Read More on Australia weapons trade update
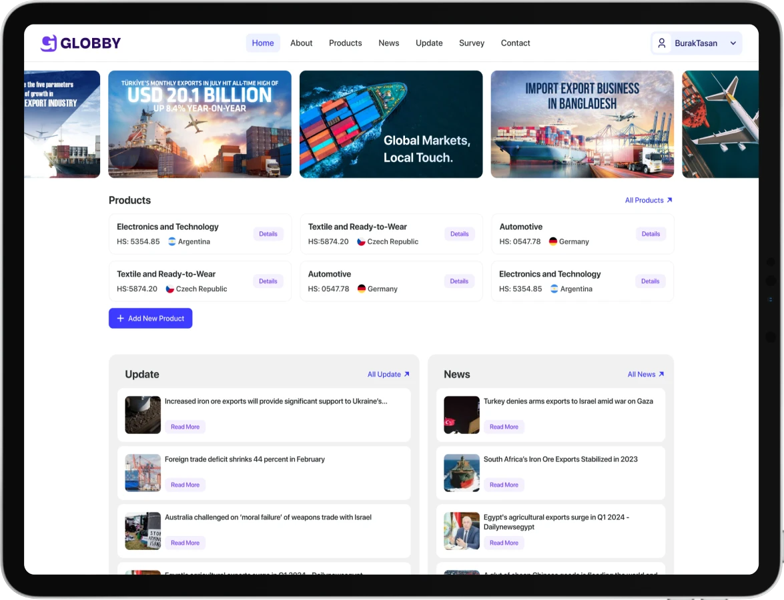The width and height of the screenshot is (784, 600). coord(185,543)
